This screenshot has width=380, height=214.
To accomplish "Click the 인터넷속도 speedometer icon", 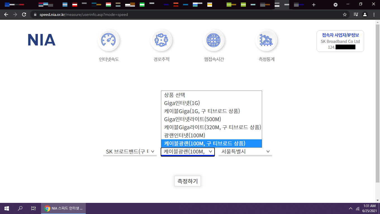I will coord(108,40).
